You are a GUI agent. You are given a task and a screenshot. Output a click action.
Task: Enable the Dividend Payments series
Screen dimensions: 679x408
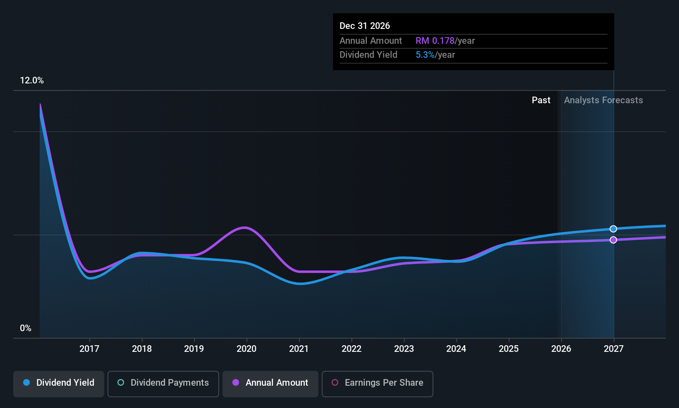tap(163, 383)
